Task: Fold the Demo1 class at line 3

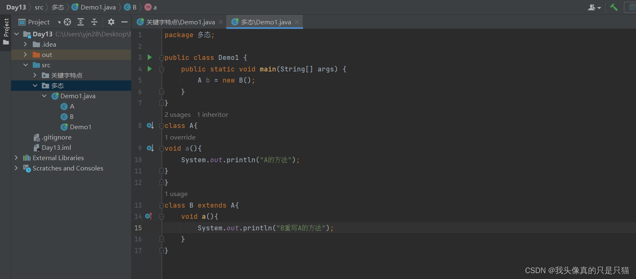Action: (162, 58)
